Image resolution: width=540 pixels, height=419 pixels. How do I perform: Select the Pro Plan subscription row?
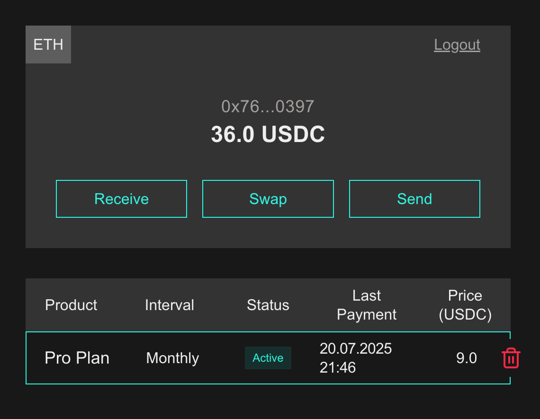click(268, 358)
